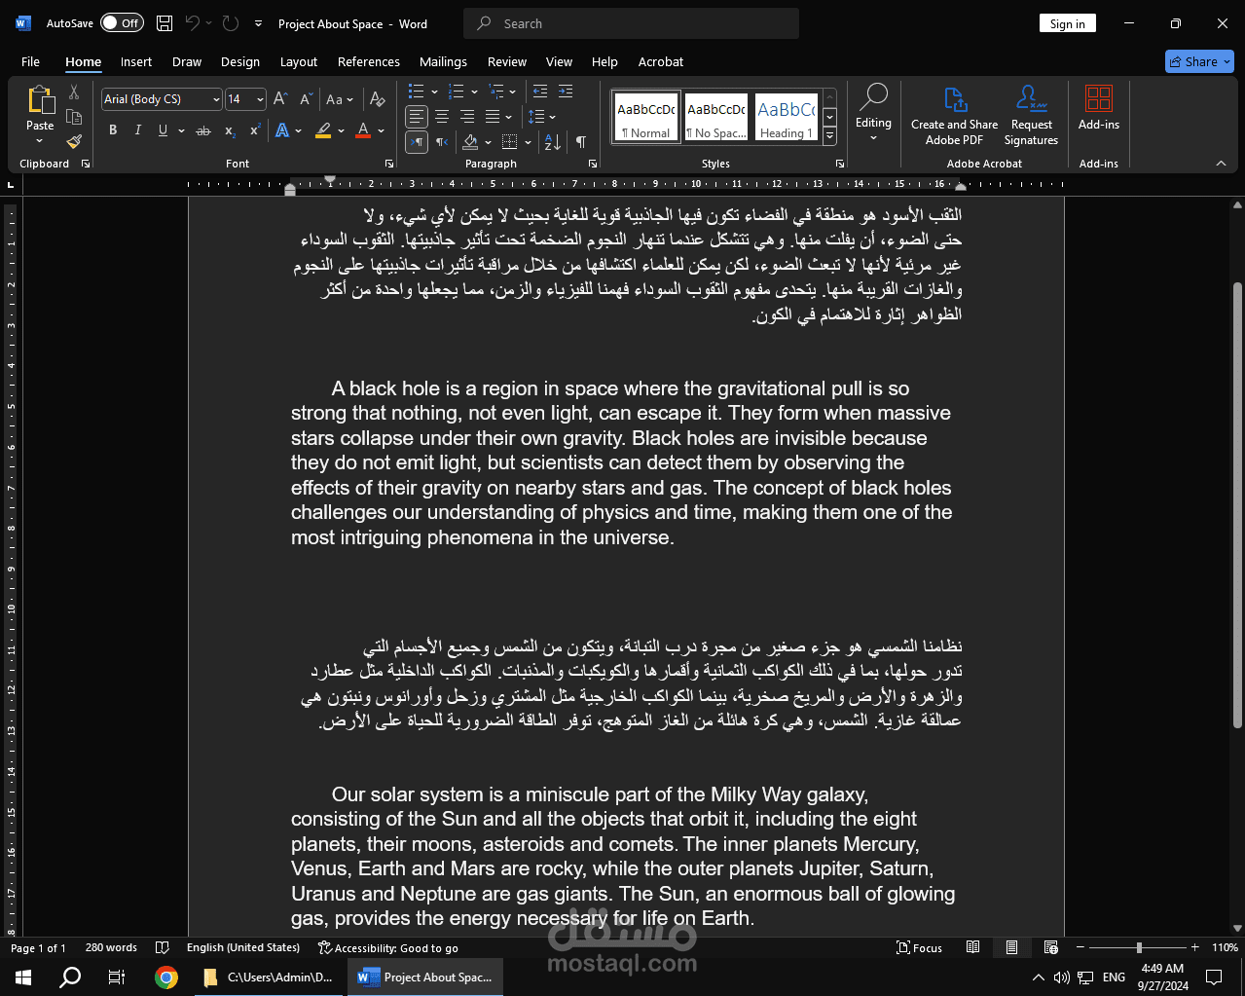Open Task View on the taskbar

(117, 977)
